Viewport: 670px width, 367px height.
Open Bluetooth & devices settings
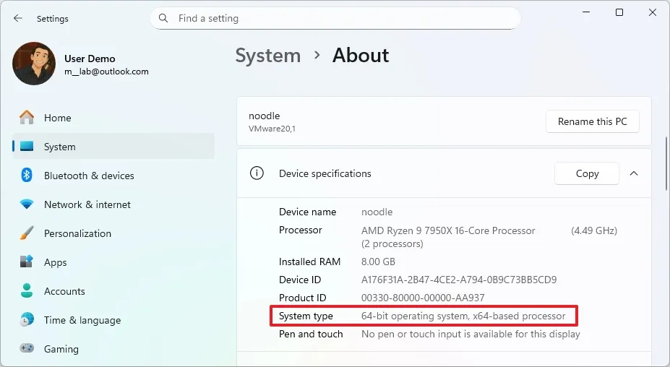pos(113,176)
